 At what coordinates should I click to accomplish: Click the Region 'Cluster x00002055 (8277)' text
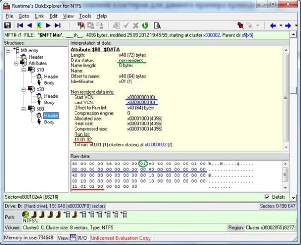271,228
